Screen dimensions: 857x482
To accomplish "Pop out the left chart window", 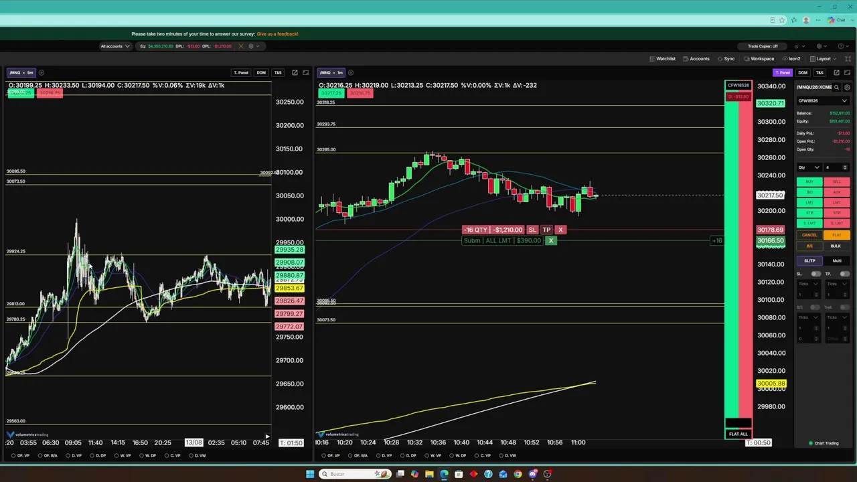I will coord(295,72).
